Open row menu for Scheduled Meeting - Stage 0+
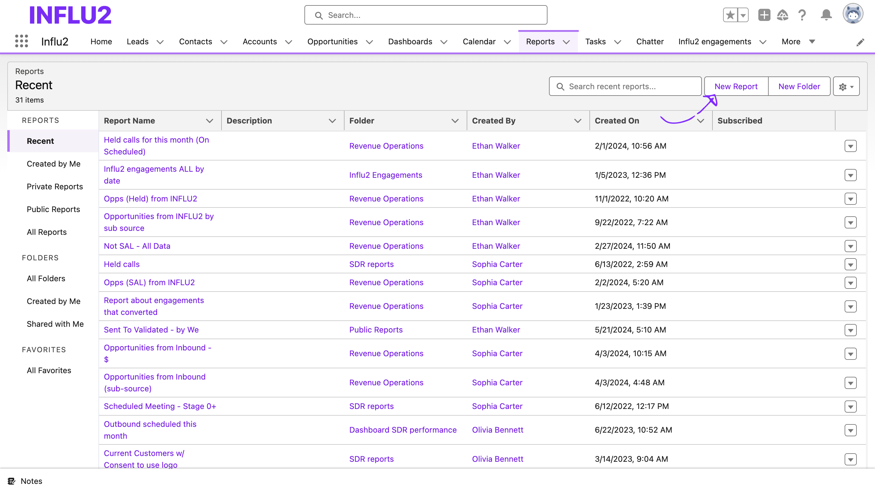The image size is (875, 493). 850,407
